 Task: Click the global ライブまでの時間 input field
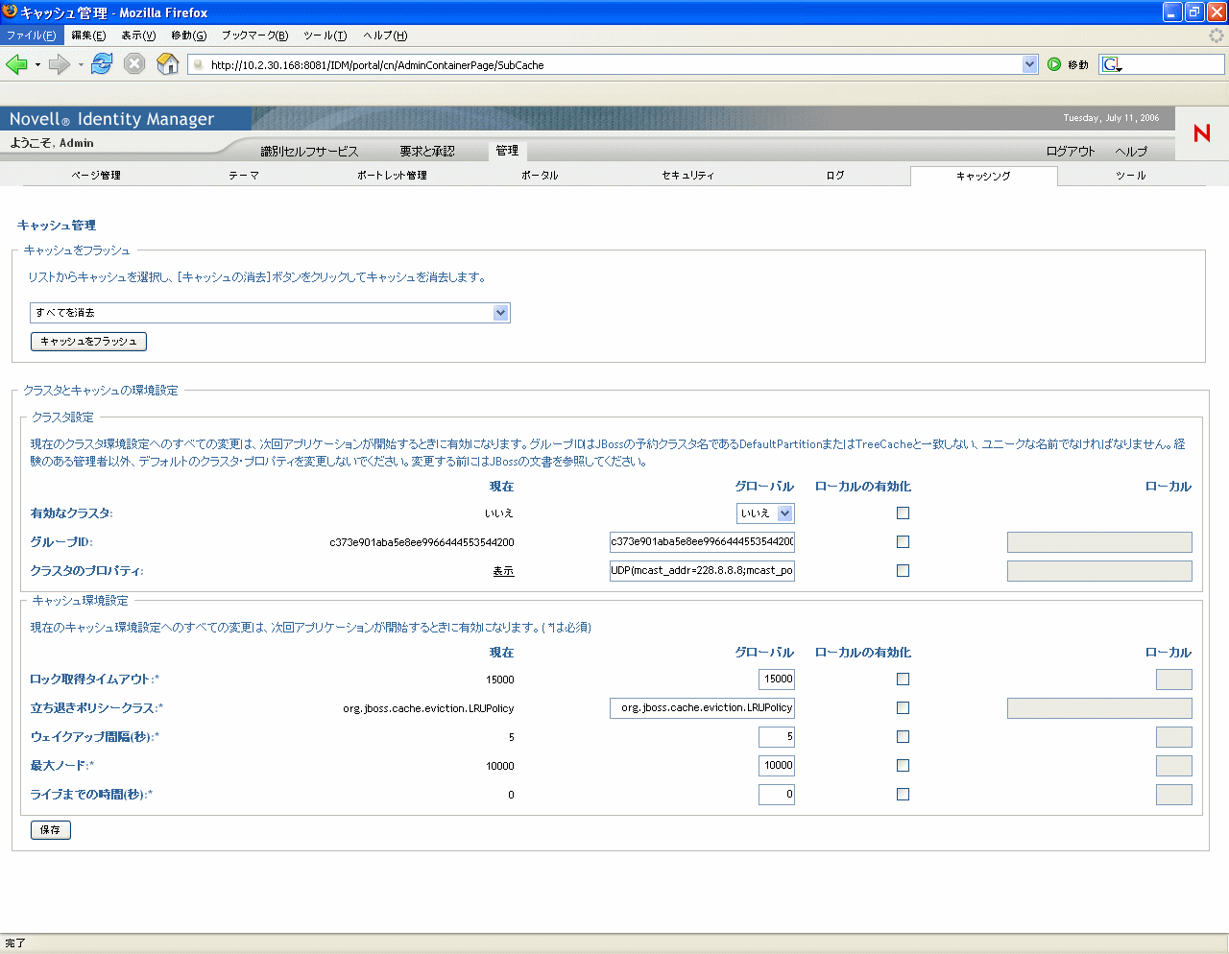pos(777,795)
